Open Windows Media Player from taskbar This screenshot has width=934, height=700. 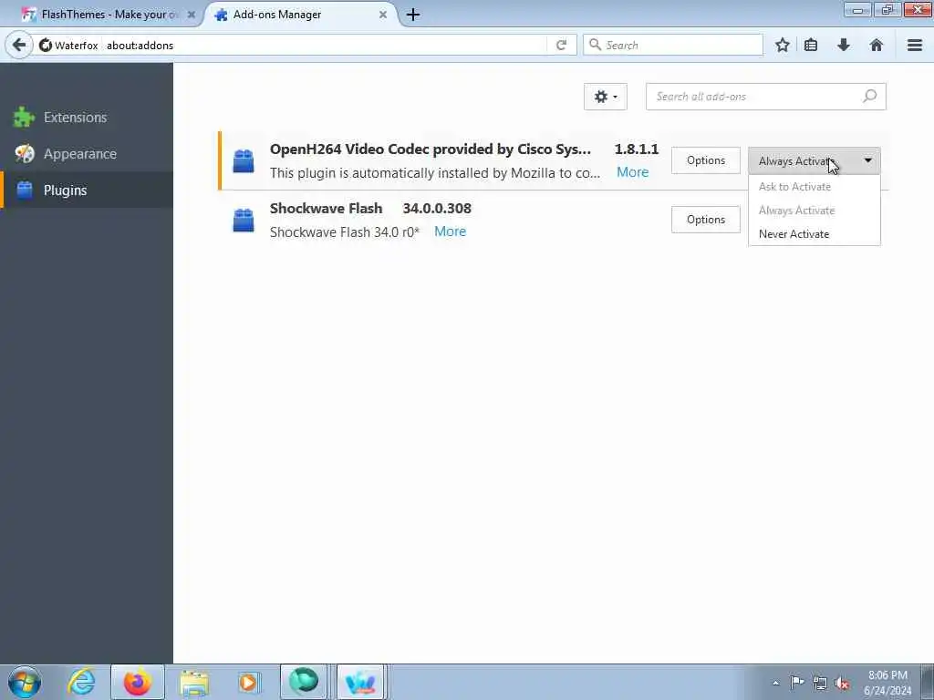coord(248,682)
